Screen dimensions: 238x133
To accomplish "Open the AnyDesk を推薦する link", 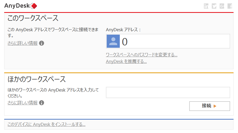I will click(126, 61).
